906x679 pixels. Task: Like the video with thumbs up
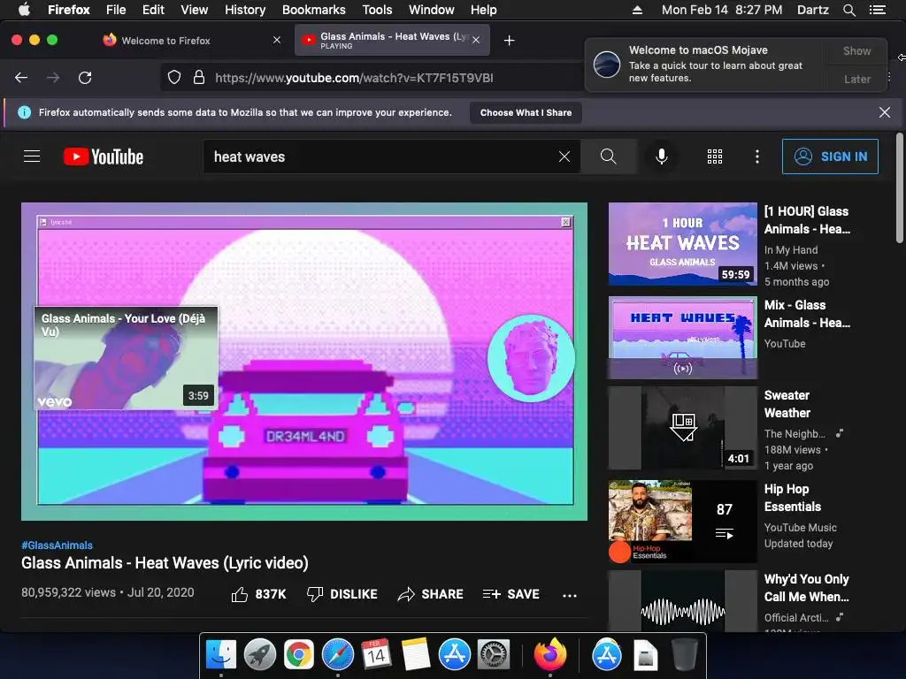[x=258, y=594]
